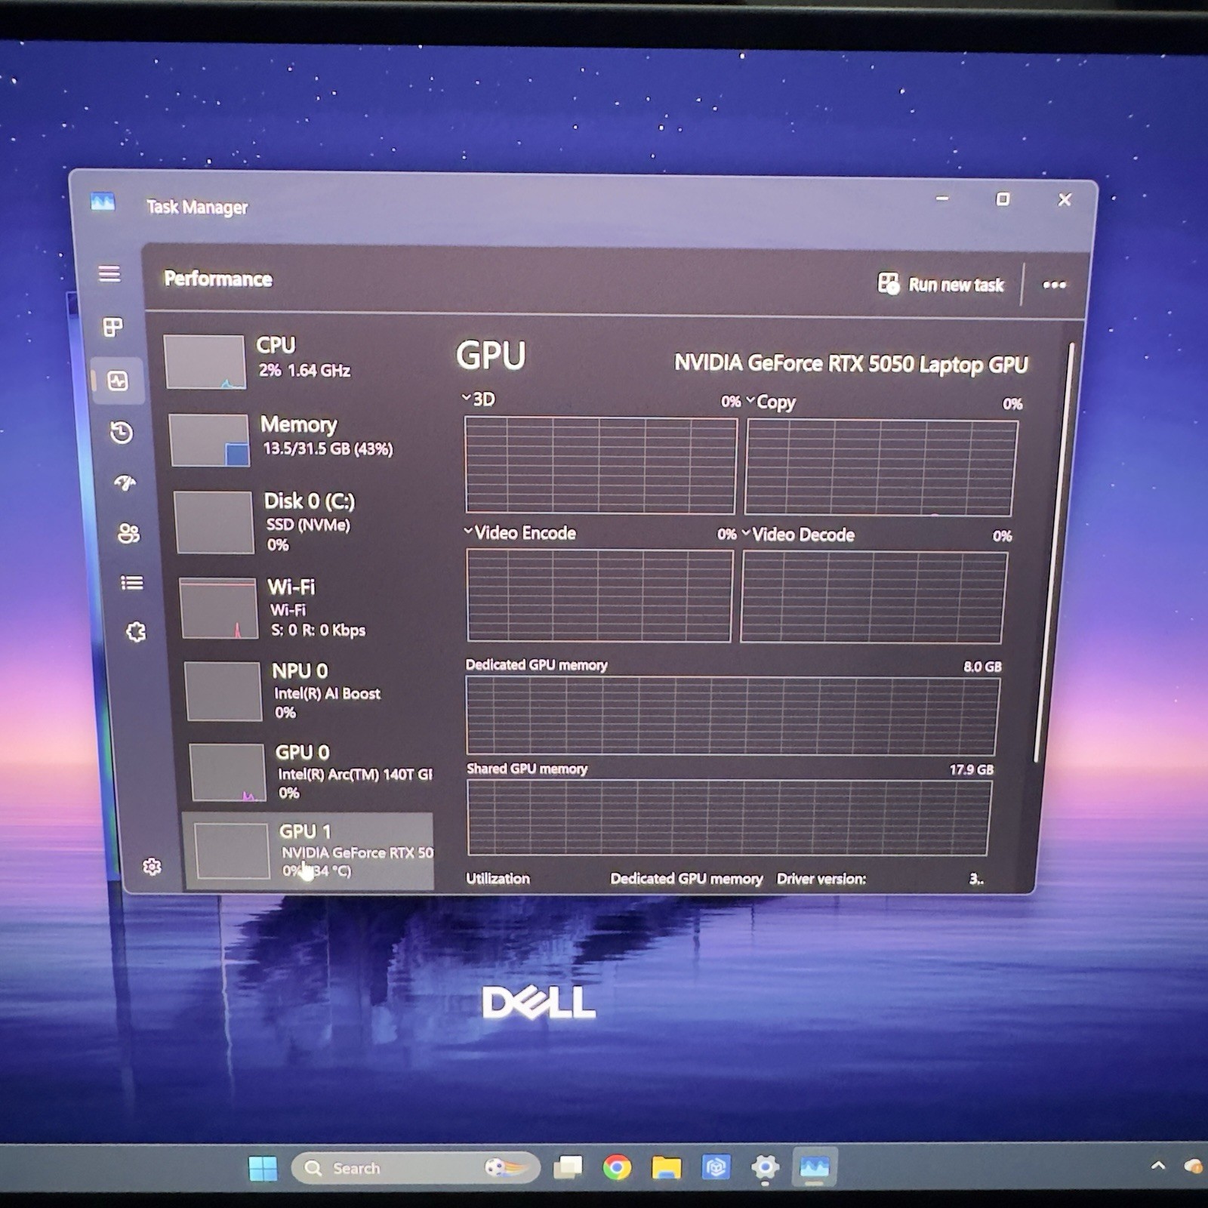Open App history page icon
The height and width of the screenshot is (1208, 1208).
coord(122,433)
